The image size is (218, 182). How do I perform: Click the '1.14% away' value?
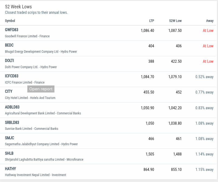coord(204,154)
